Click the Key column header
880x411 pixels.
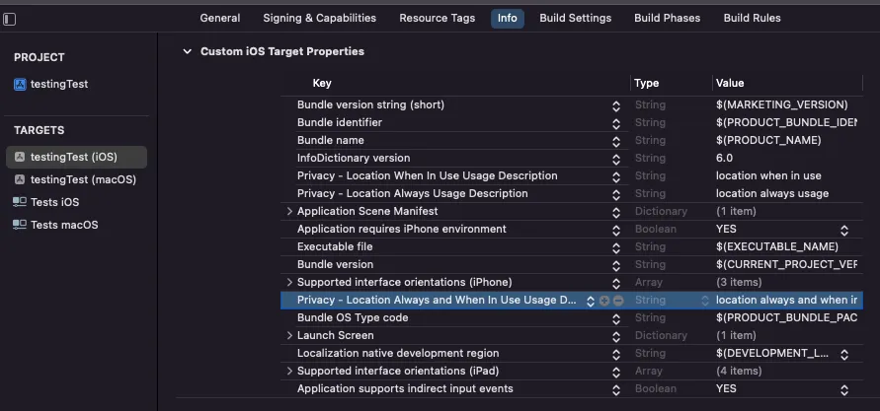(322, 83)
